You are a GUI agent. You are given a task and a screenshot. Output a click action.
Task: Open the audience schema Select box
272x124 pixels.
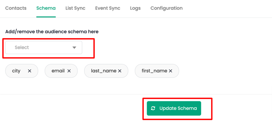click(x=44, y=48)
